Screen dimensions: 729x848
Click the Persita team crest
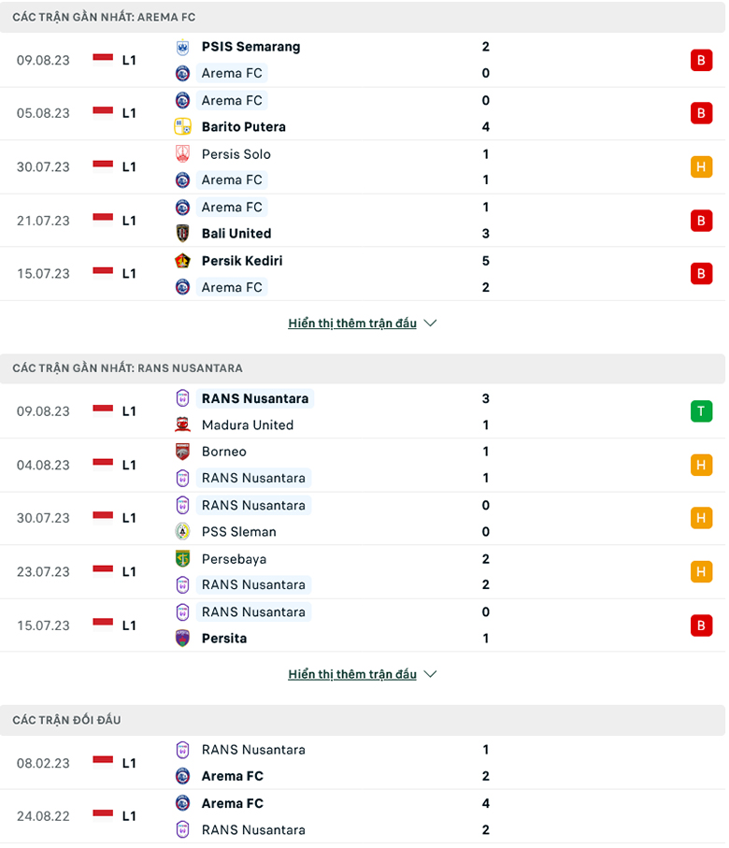pos(182,639)
